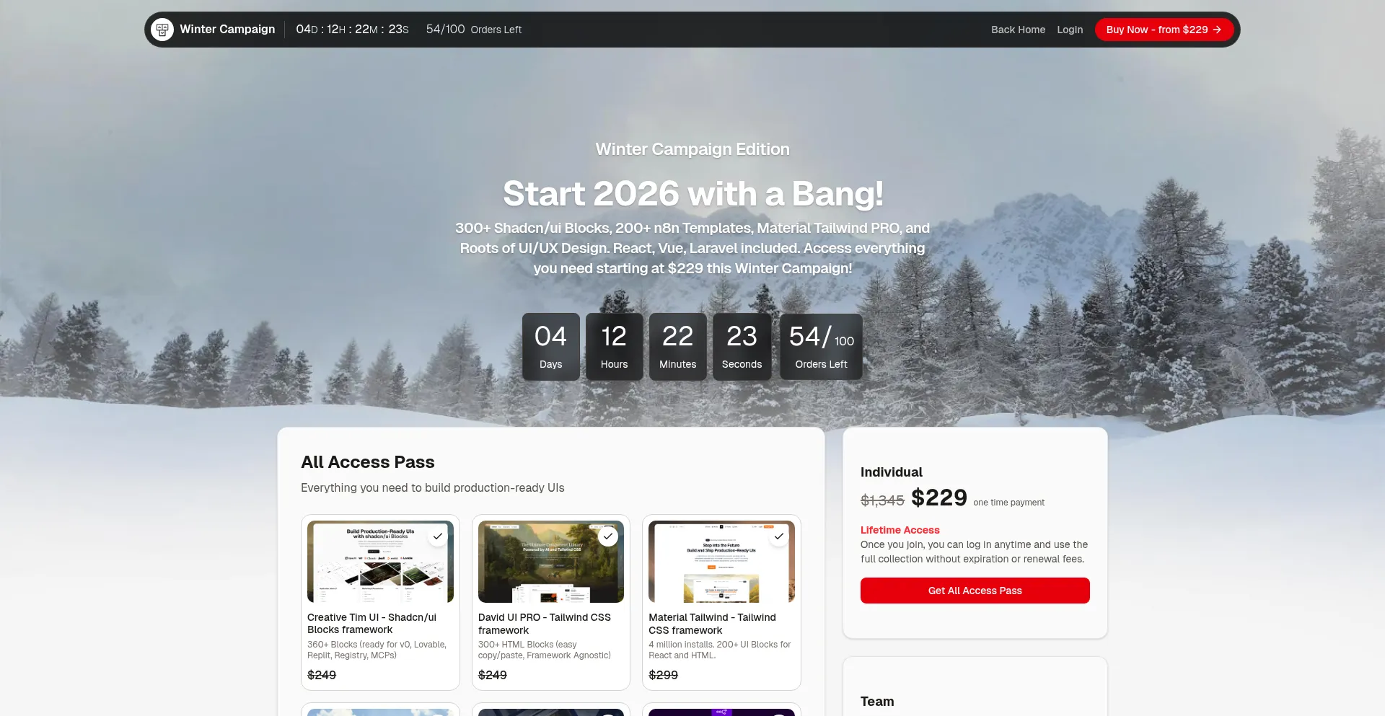This screenshot has width=1385, height=716.
Task: Toggle checkmark on Creative Tim UI card
Action: 437,536
